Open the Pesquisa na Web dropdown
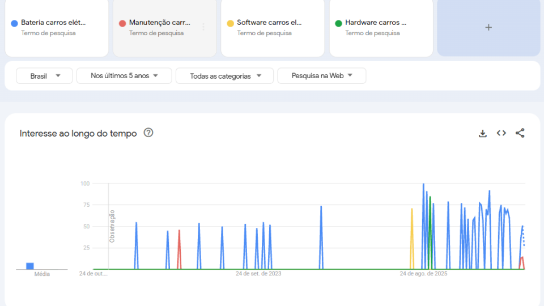 (322, 75)
